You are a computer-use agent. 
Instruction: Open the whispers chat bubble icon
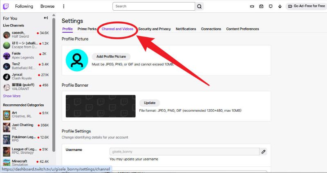pos(271,7)
